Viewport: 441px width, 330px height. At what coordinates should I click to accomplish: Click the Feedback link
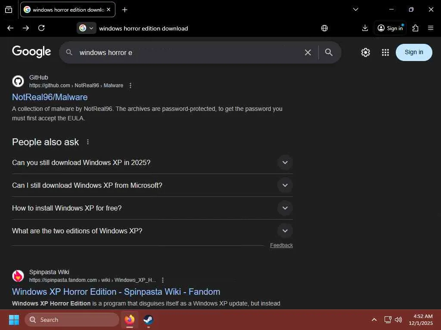[281, 245]
